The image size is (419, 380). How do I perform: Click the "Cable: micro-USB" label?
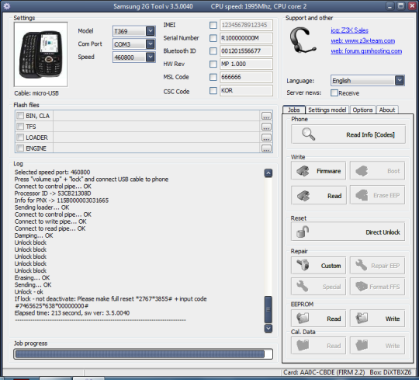click(36, 93)
